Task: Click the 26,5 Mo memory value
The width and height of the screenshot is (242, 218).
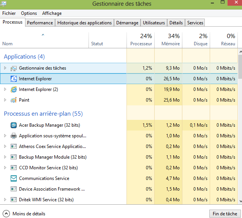Action: click(x=172, y=79)
